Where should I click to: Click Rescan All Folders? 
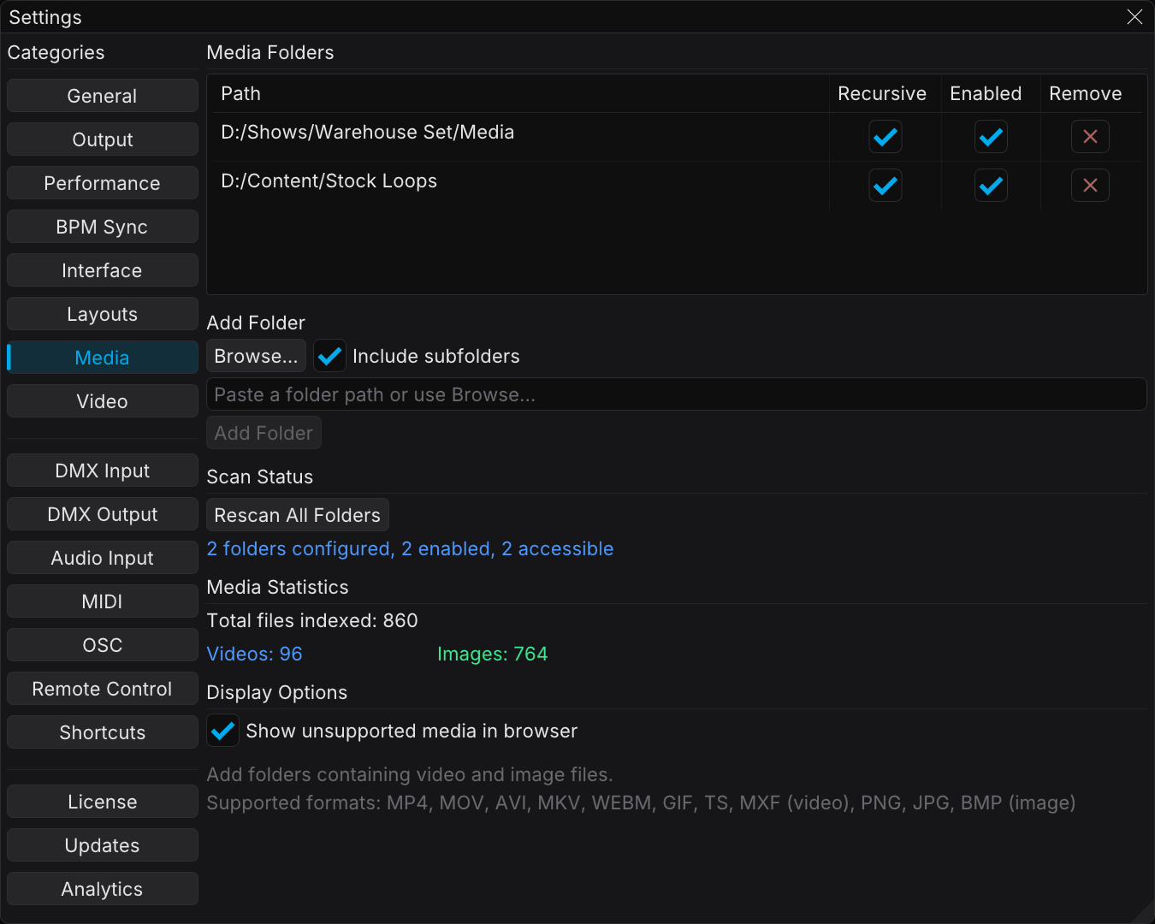tap(298, 515)
